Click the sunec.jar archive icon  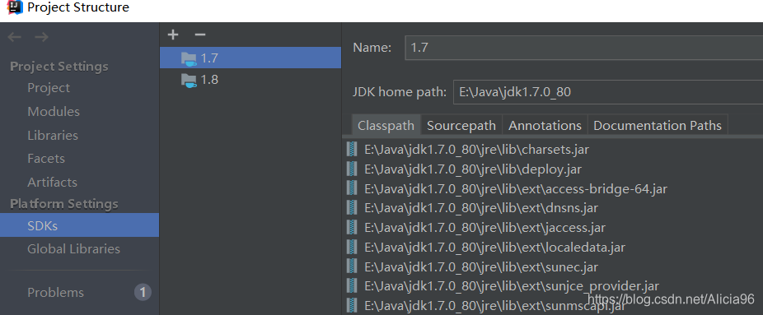click(x=351, y=266)
